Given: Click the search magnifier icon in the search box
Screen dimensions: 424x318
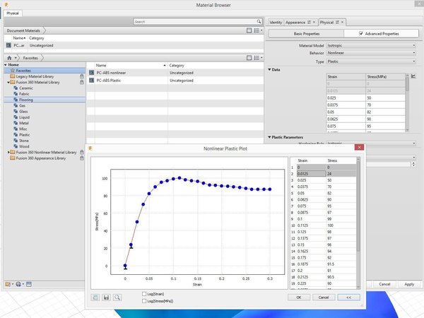Looking at the screenshot, I should (x=259, y=21).
